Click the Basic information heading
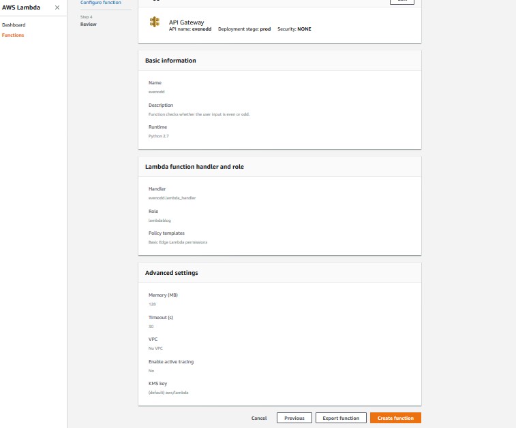 pos(170,61)
